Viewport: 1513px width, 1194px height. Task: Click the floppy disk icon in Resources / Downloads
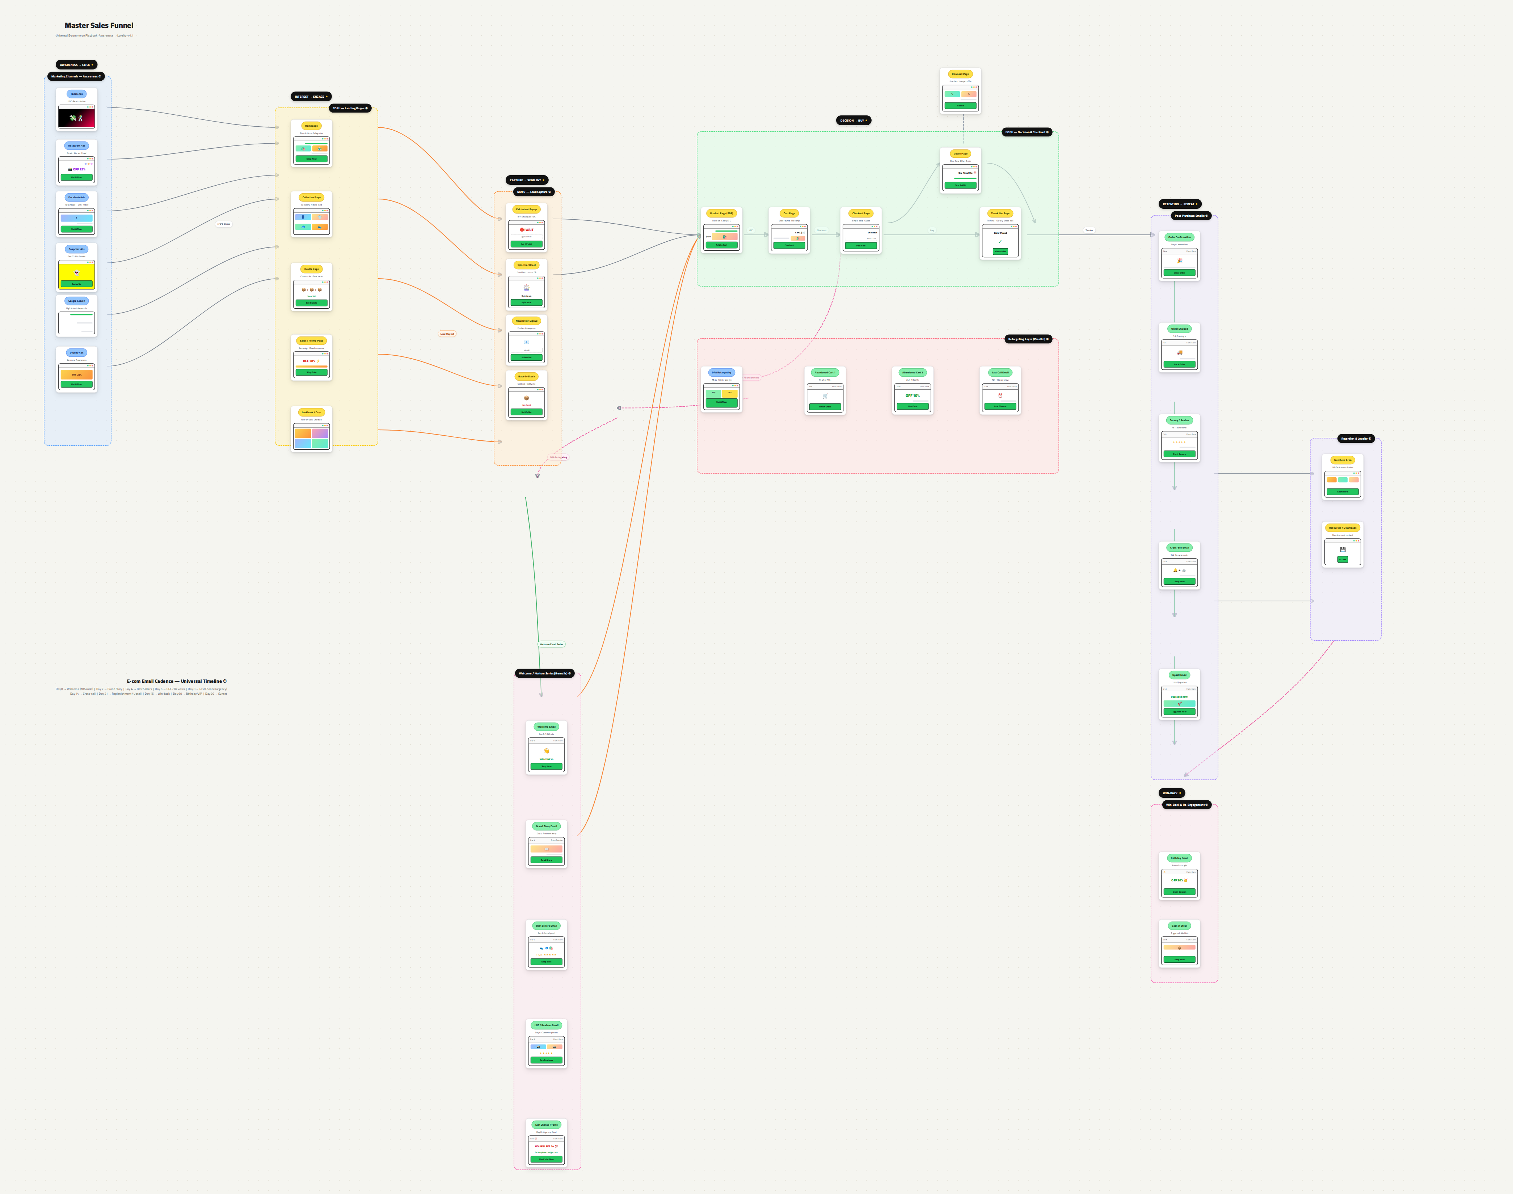(x=1343, y=550)
